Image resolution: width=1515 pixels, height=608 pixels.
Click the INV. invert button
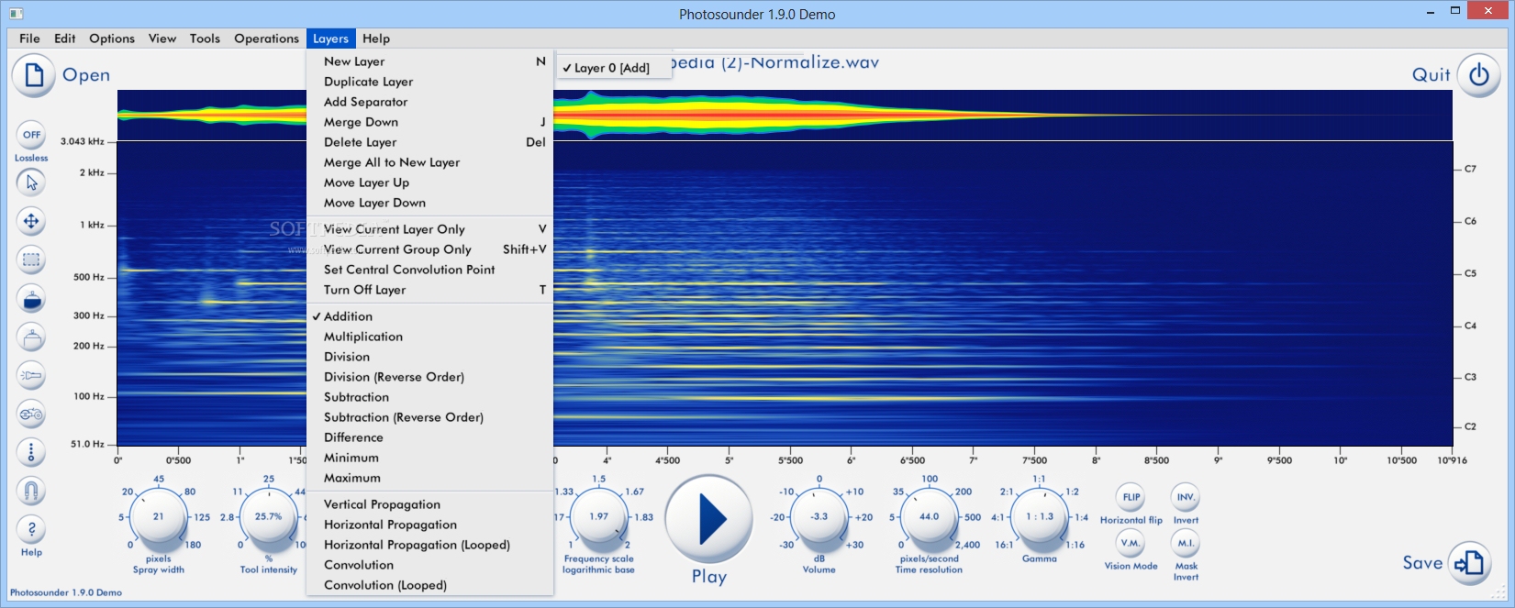[1186, 497]
